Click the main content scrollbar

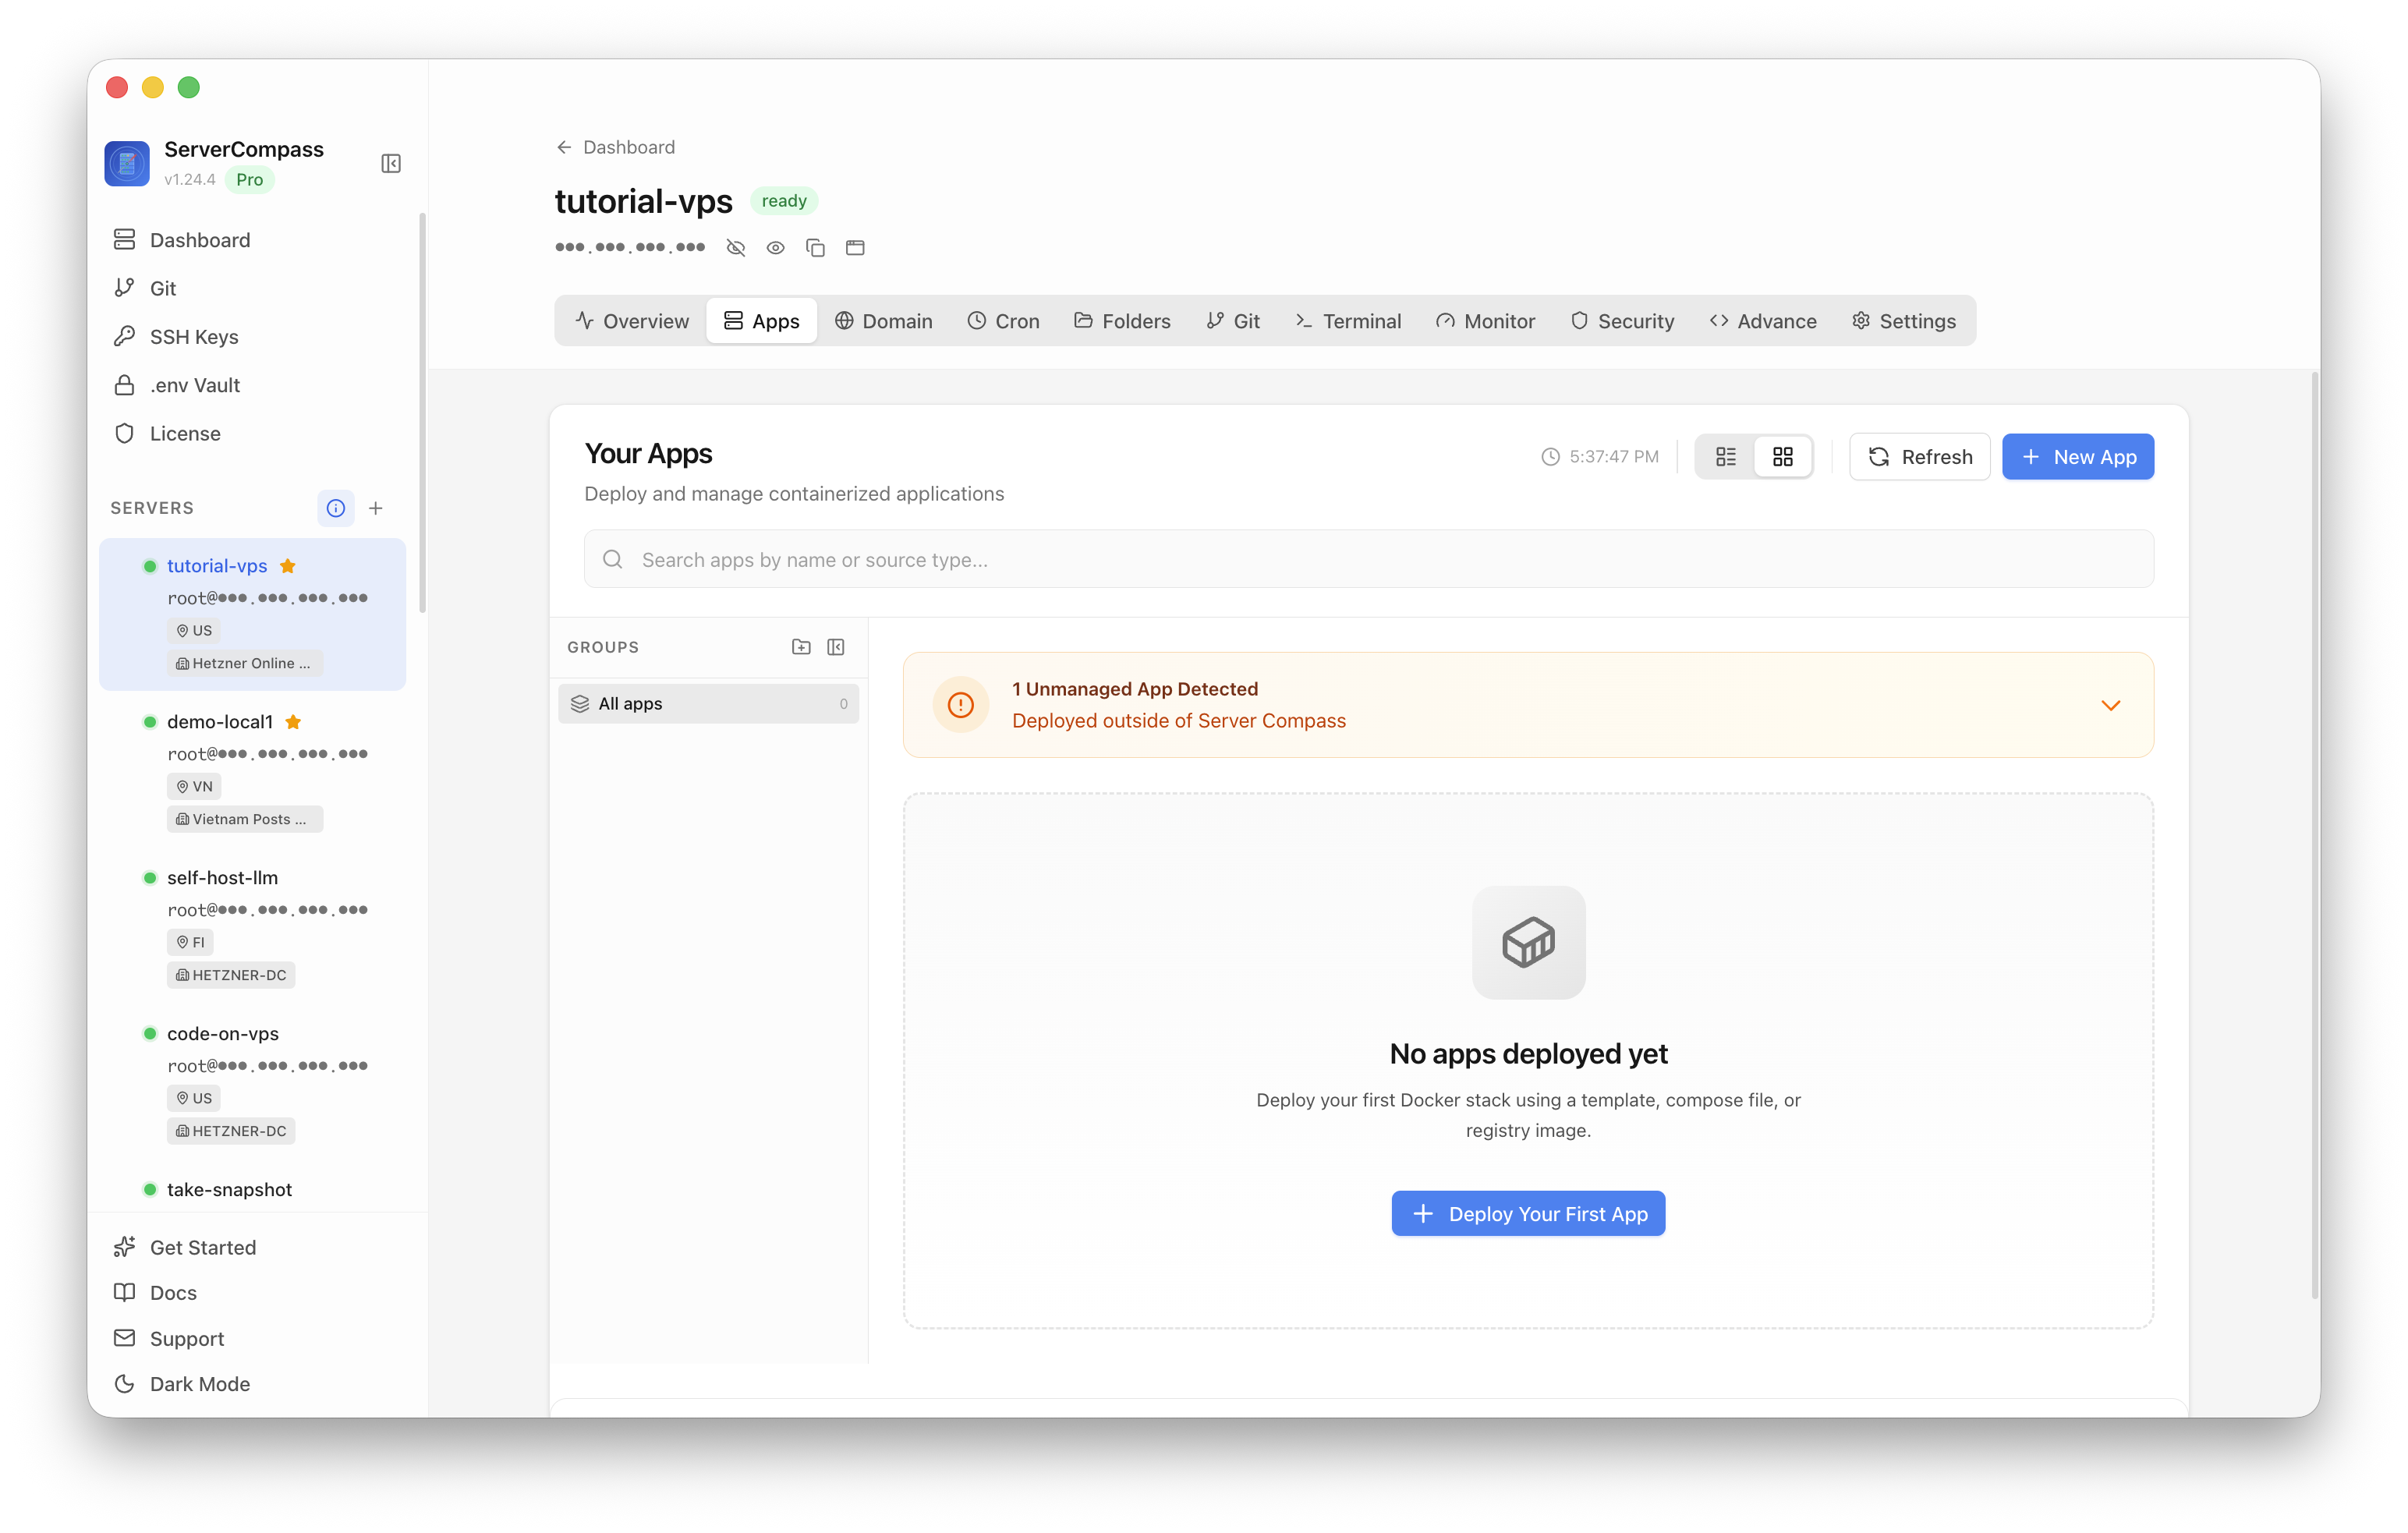pos(2315,836)
